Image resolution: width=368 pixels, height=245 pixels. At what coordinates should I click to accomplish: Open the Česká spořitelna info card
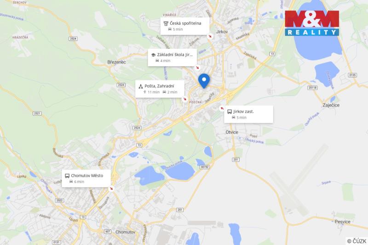point(185,26)
